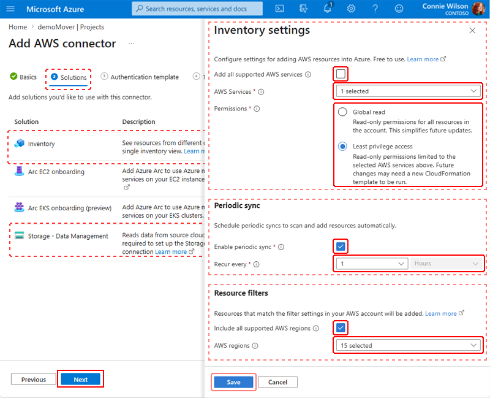Open the Hours unit dropdown
The image size is (490, 398).
(x=446, y=264)
